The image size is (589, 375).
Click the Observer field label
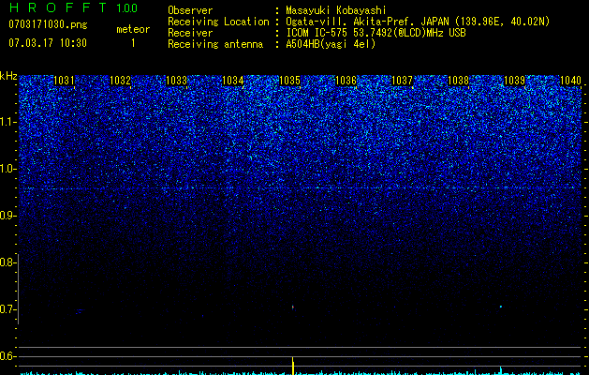click(190, 10)
